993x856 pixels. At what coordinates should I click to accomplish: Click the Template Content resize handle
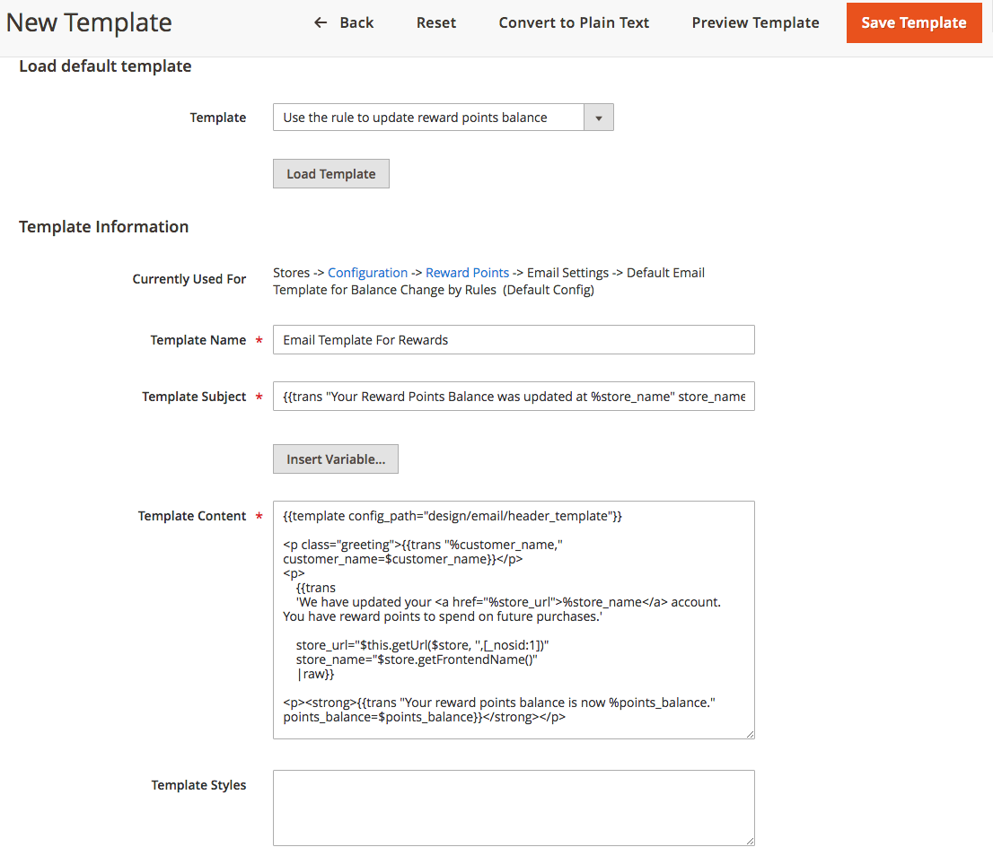pyautogui.click(x=750, y=735)
